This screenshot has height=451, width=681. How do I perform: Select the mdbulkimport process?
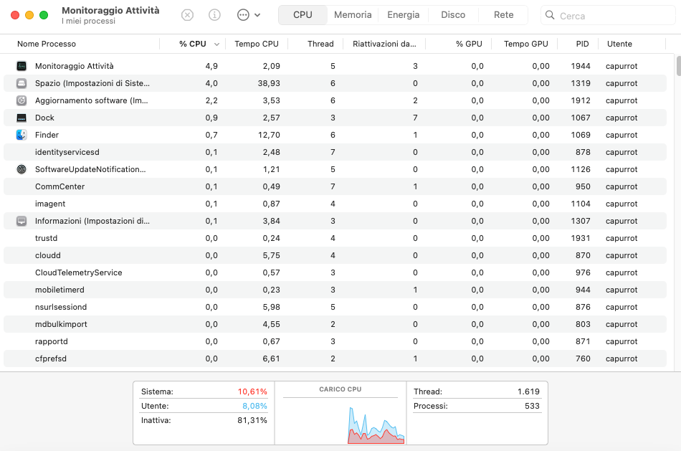(x=335, y=324)
